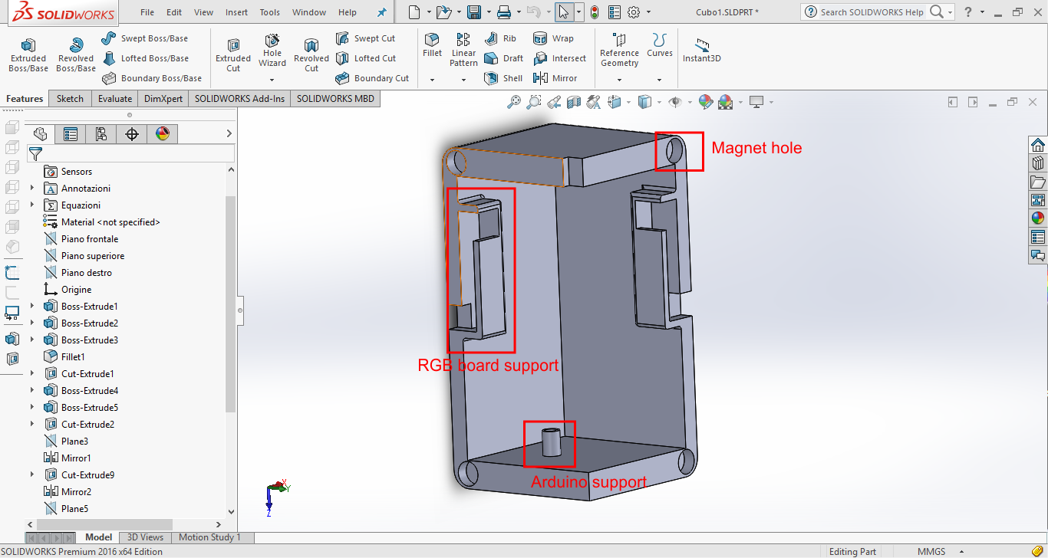Screen dimensions: 1048x558
Task: Select the Extruded Boss/Base tool
Action: (x=28, y=55)
